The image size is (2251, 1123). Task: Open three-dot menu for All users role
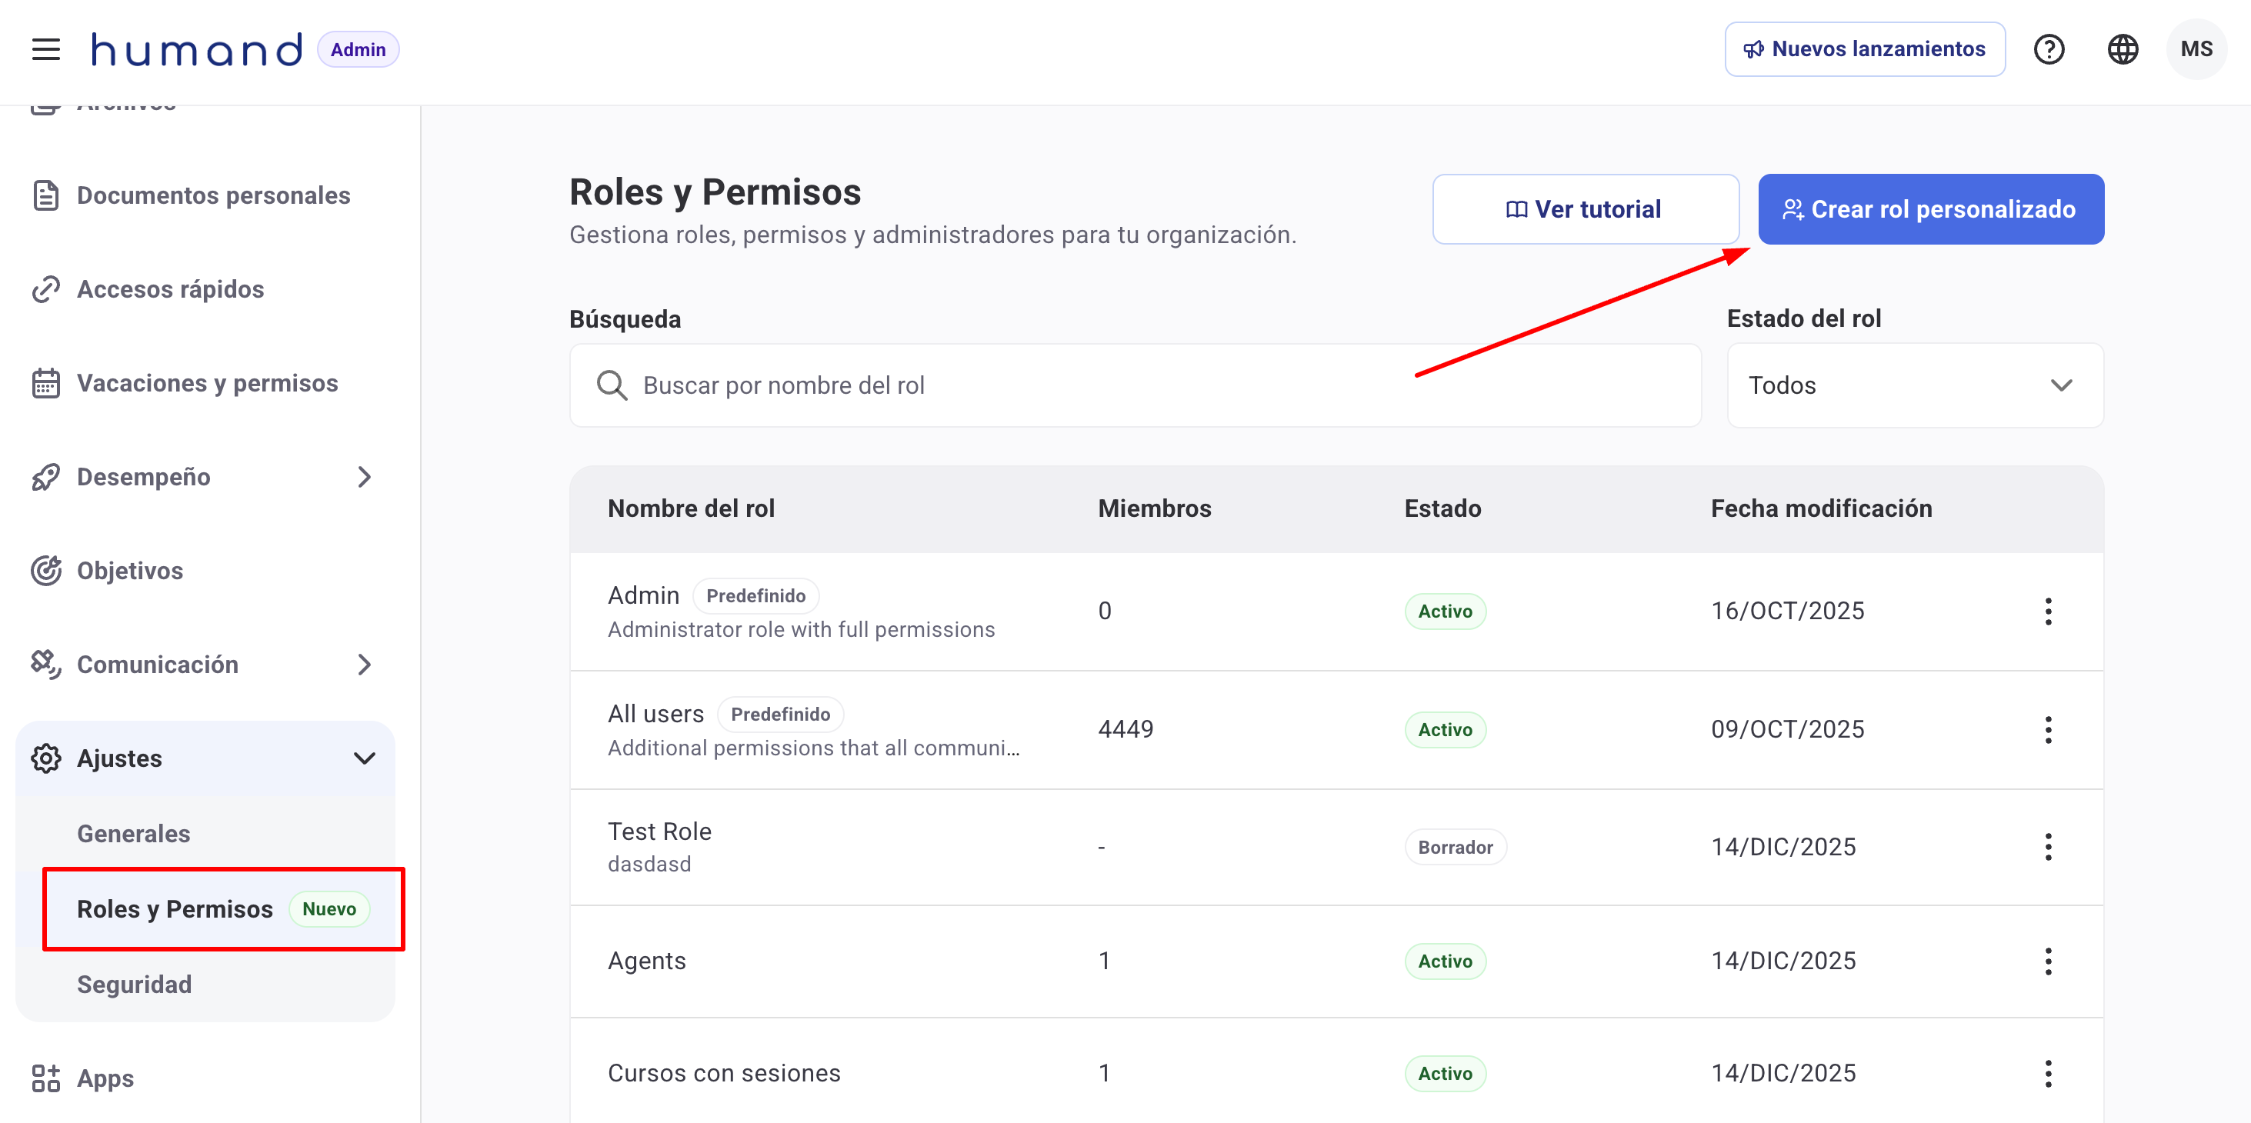(2047, 729)
